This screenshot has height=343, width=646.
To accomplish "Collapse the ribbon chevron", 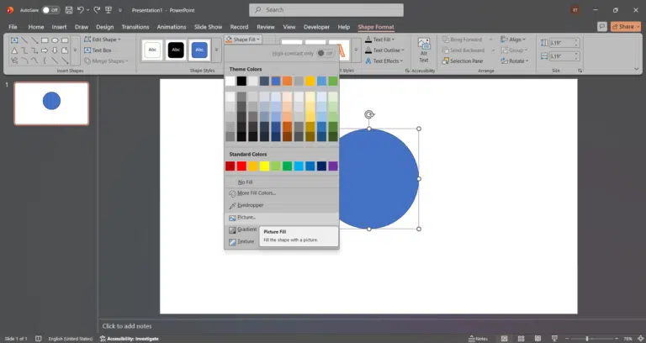I will tap(637, 69).
